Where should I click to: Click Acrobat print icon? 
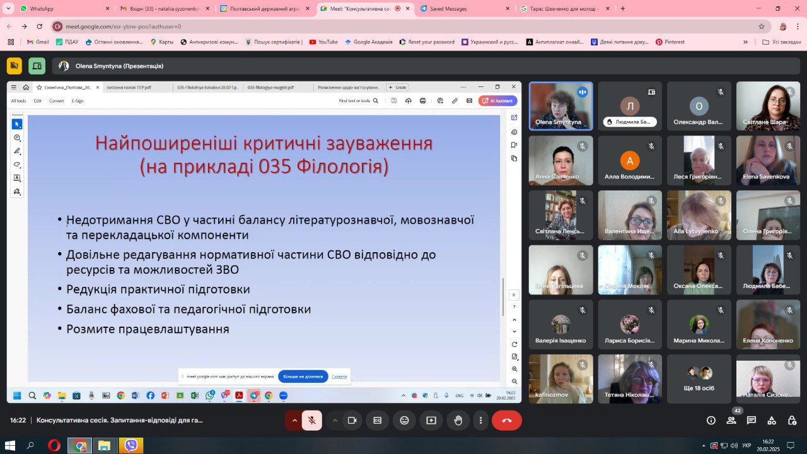[423, 101]
